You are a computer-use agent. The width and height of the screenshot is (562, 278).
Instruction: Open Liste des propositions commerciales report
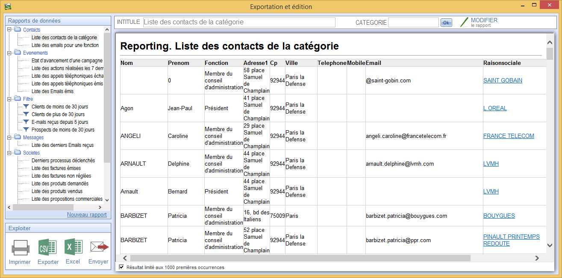(x=67, y=199)
